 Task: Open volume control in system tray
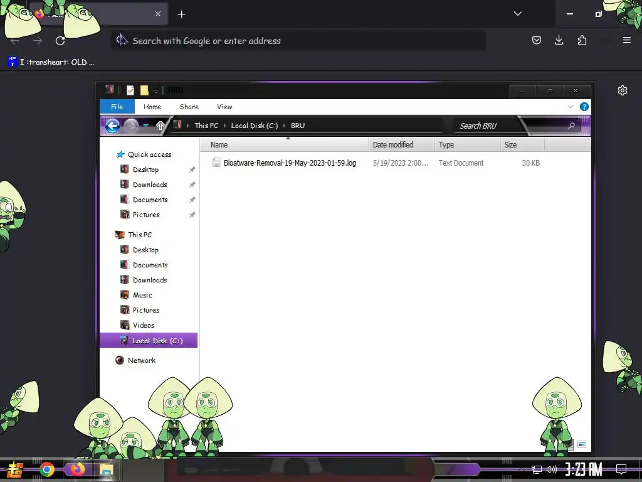[x=552, y=469]
